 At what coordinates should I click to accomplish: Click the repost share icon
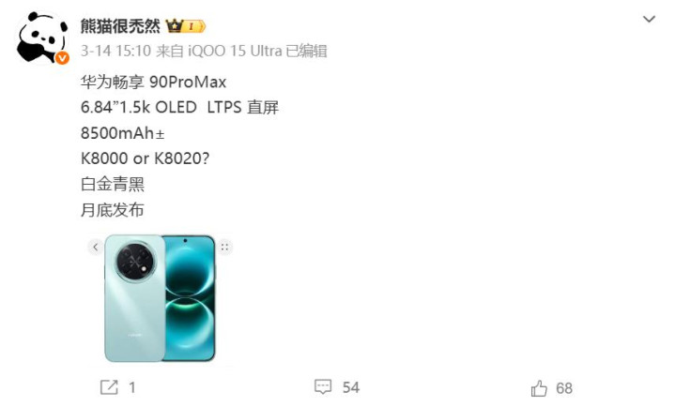(x=109, y=387)
